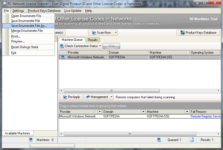Viewport: 223px width, 150px height.
Task: Select Save Enumerate File As...
Action: click(x=28, y=26)
